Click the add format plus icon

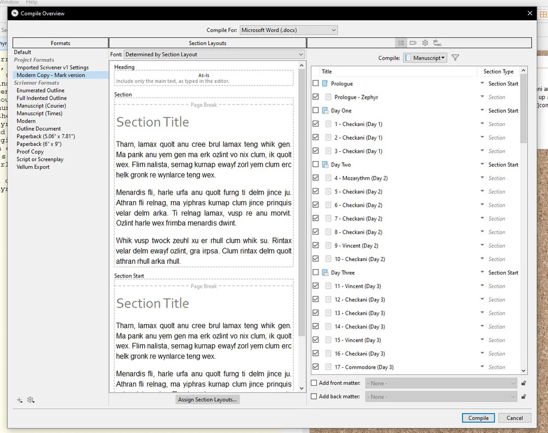[x=20, y=400]
